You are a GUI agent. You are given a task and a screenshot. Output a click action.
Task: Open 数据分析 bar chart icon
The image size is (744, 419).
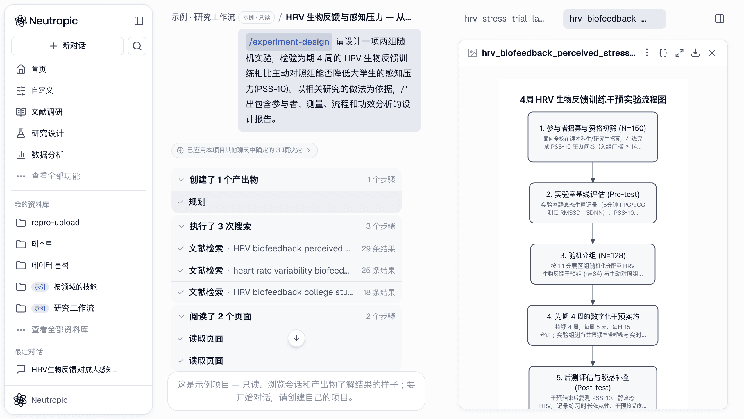tap(21, 155)
